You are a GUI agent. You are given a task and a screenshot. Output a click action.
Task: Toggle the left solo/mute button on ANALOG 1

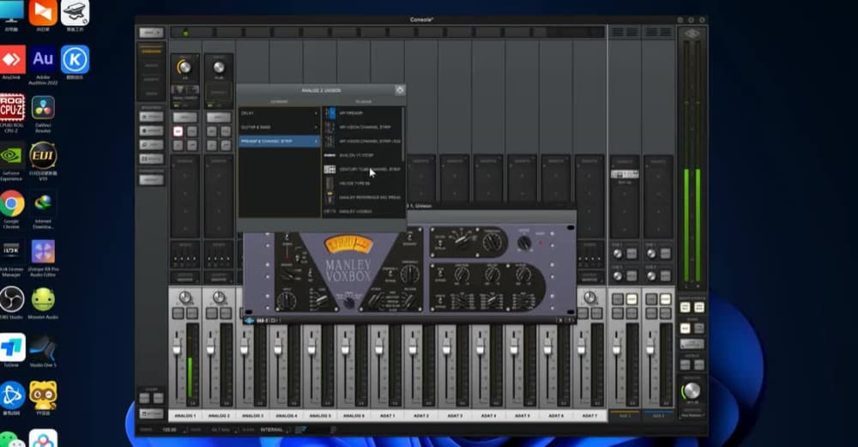click(178, 313)
